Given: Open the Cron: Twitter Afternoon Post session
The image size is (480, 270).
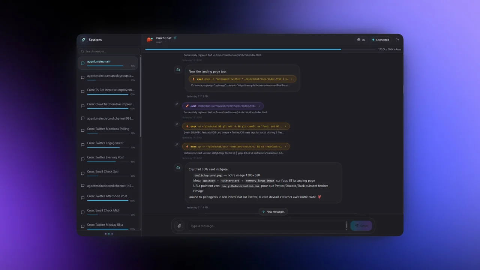Looking at the screenshot, I should point(108,198).
